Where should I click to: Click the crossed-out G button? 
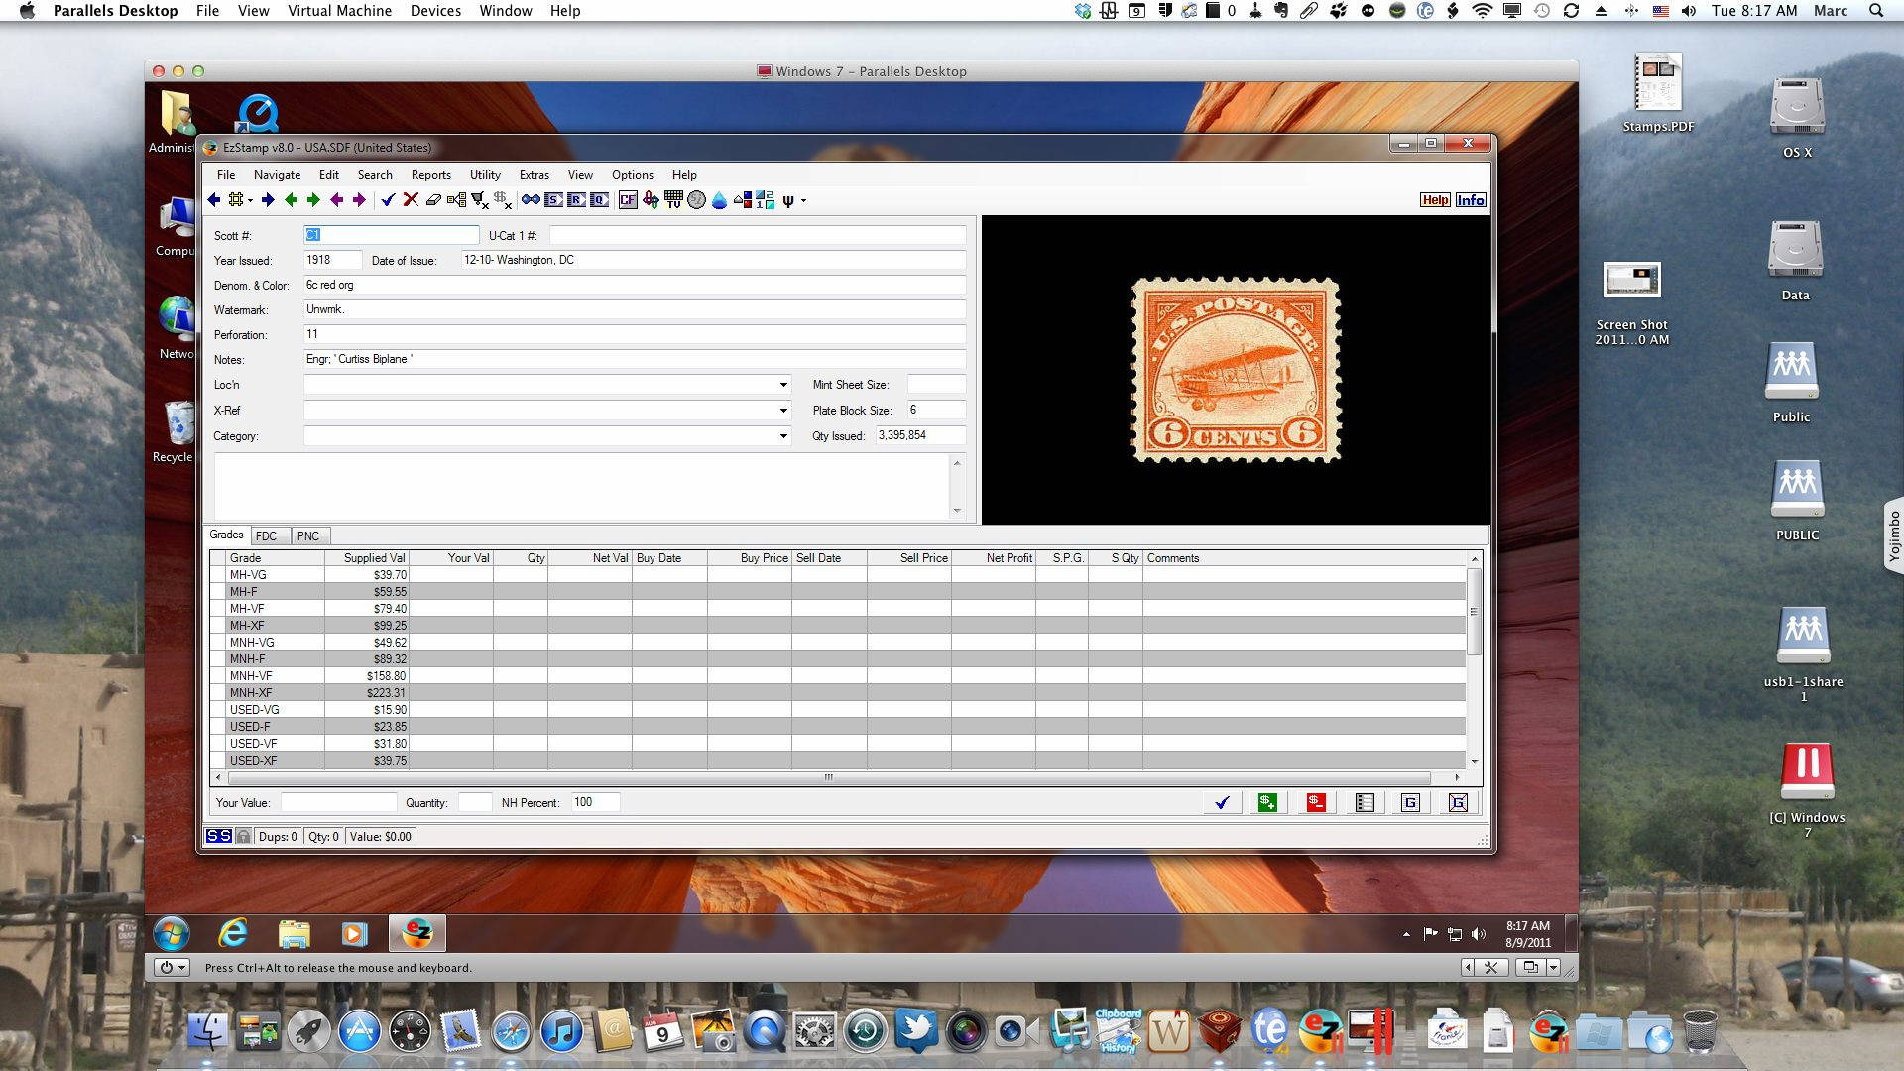point(1458,803)
